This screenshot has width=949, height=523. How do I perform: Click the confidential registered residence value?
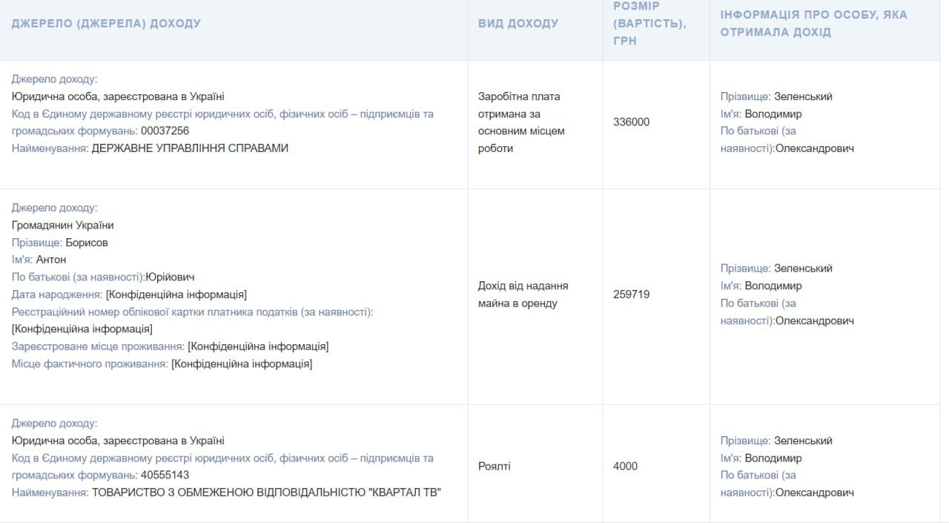(x=258, y=346)
